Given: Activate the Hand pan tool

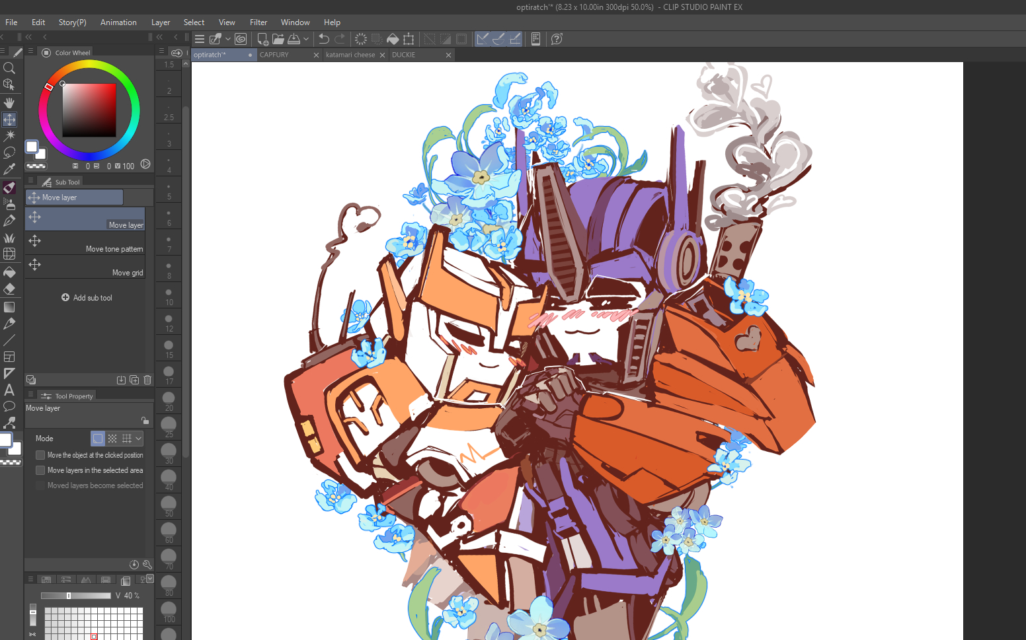Looking at the screenshot, I should [x=9, y=103].
